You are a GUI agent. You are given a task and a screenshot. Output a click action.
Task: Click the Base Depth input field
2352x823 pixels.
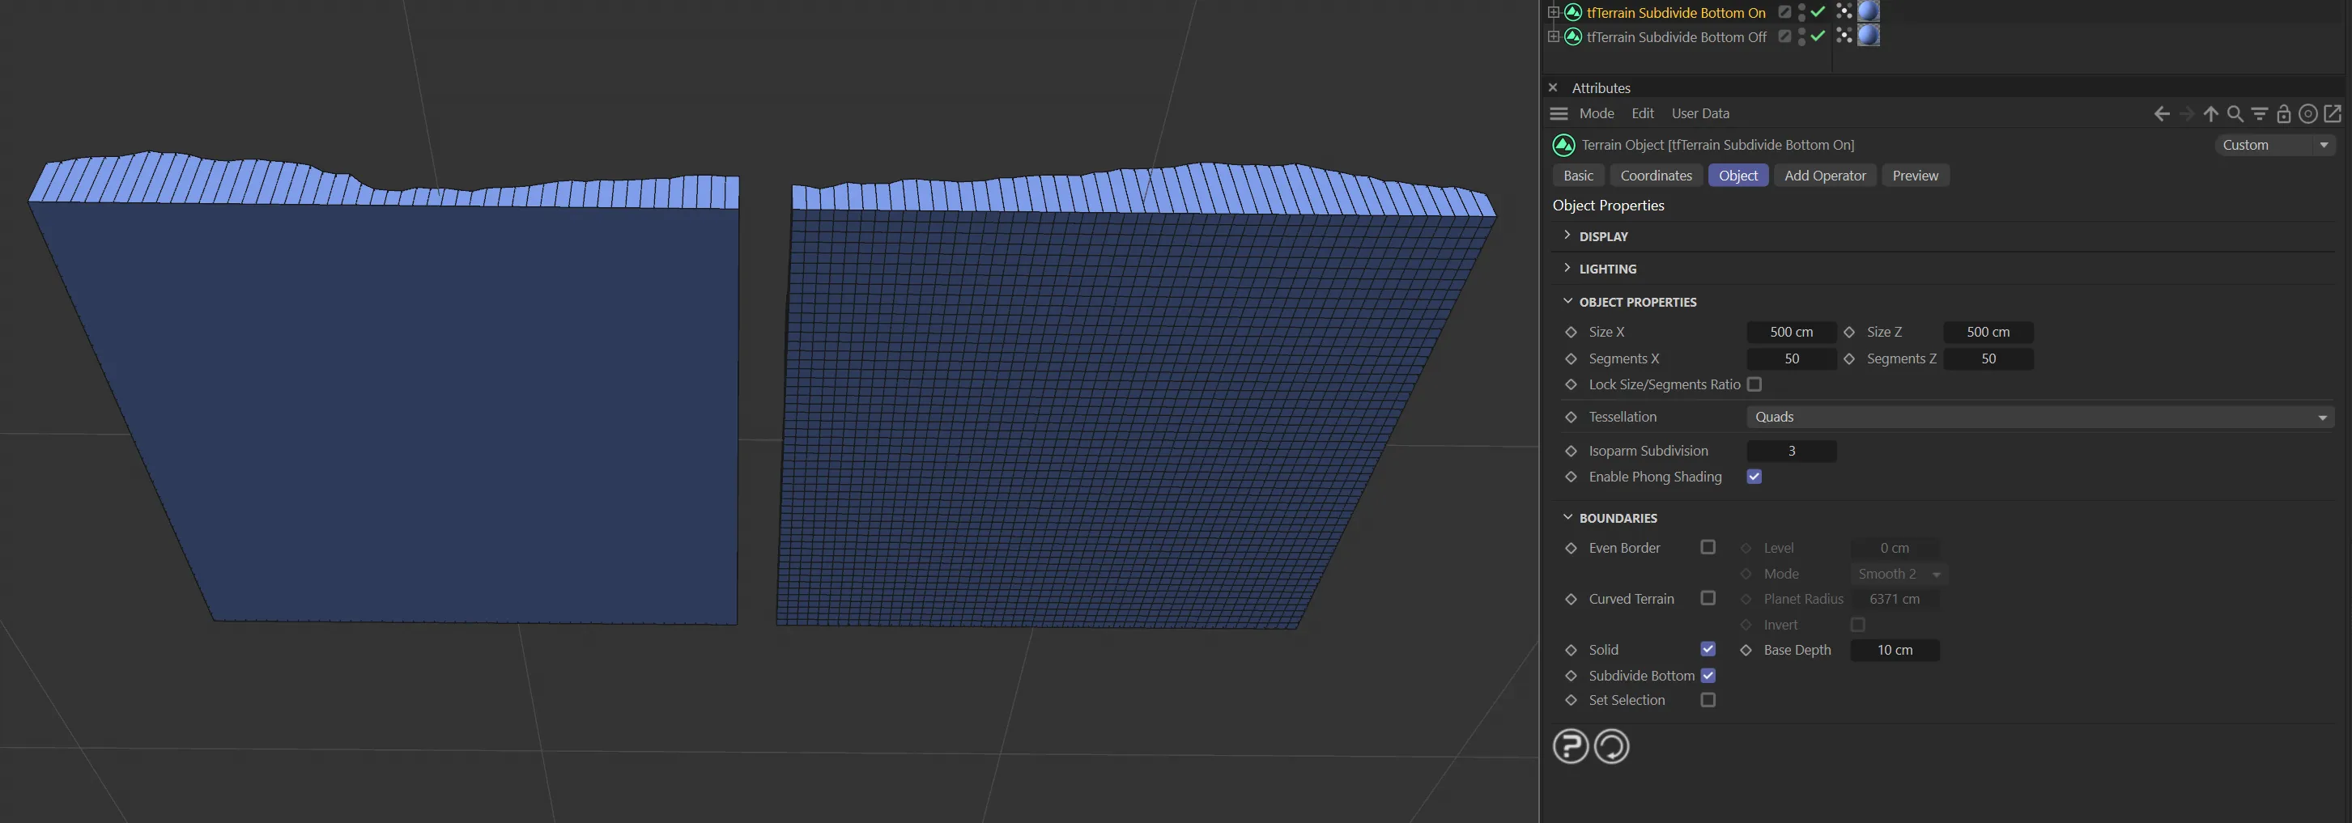coord(1895,650)
